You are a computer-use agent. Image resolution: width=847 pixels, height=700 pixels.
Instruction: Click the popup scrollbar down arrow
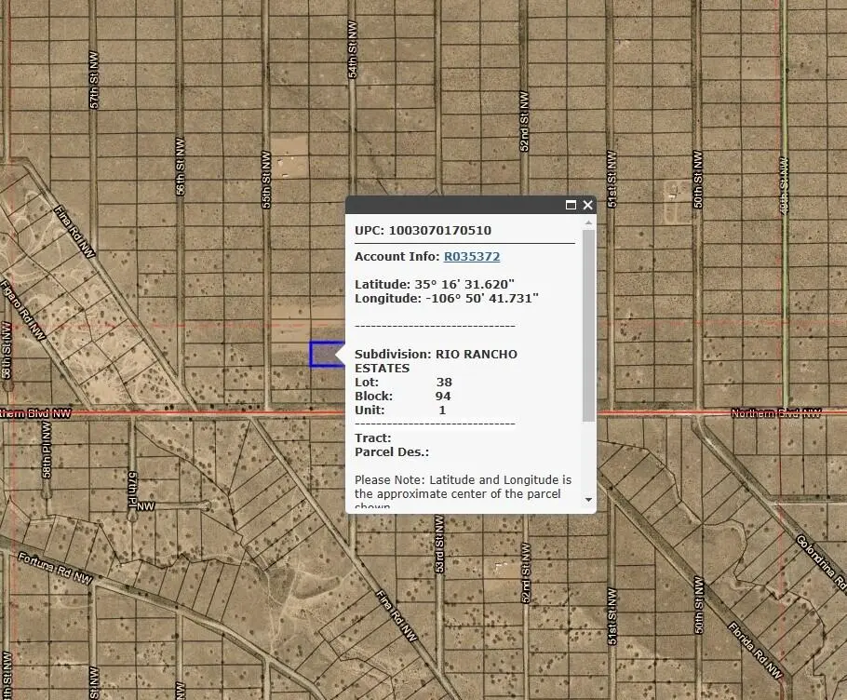[587, 500]
